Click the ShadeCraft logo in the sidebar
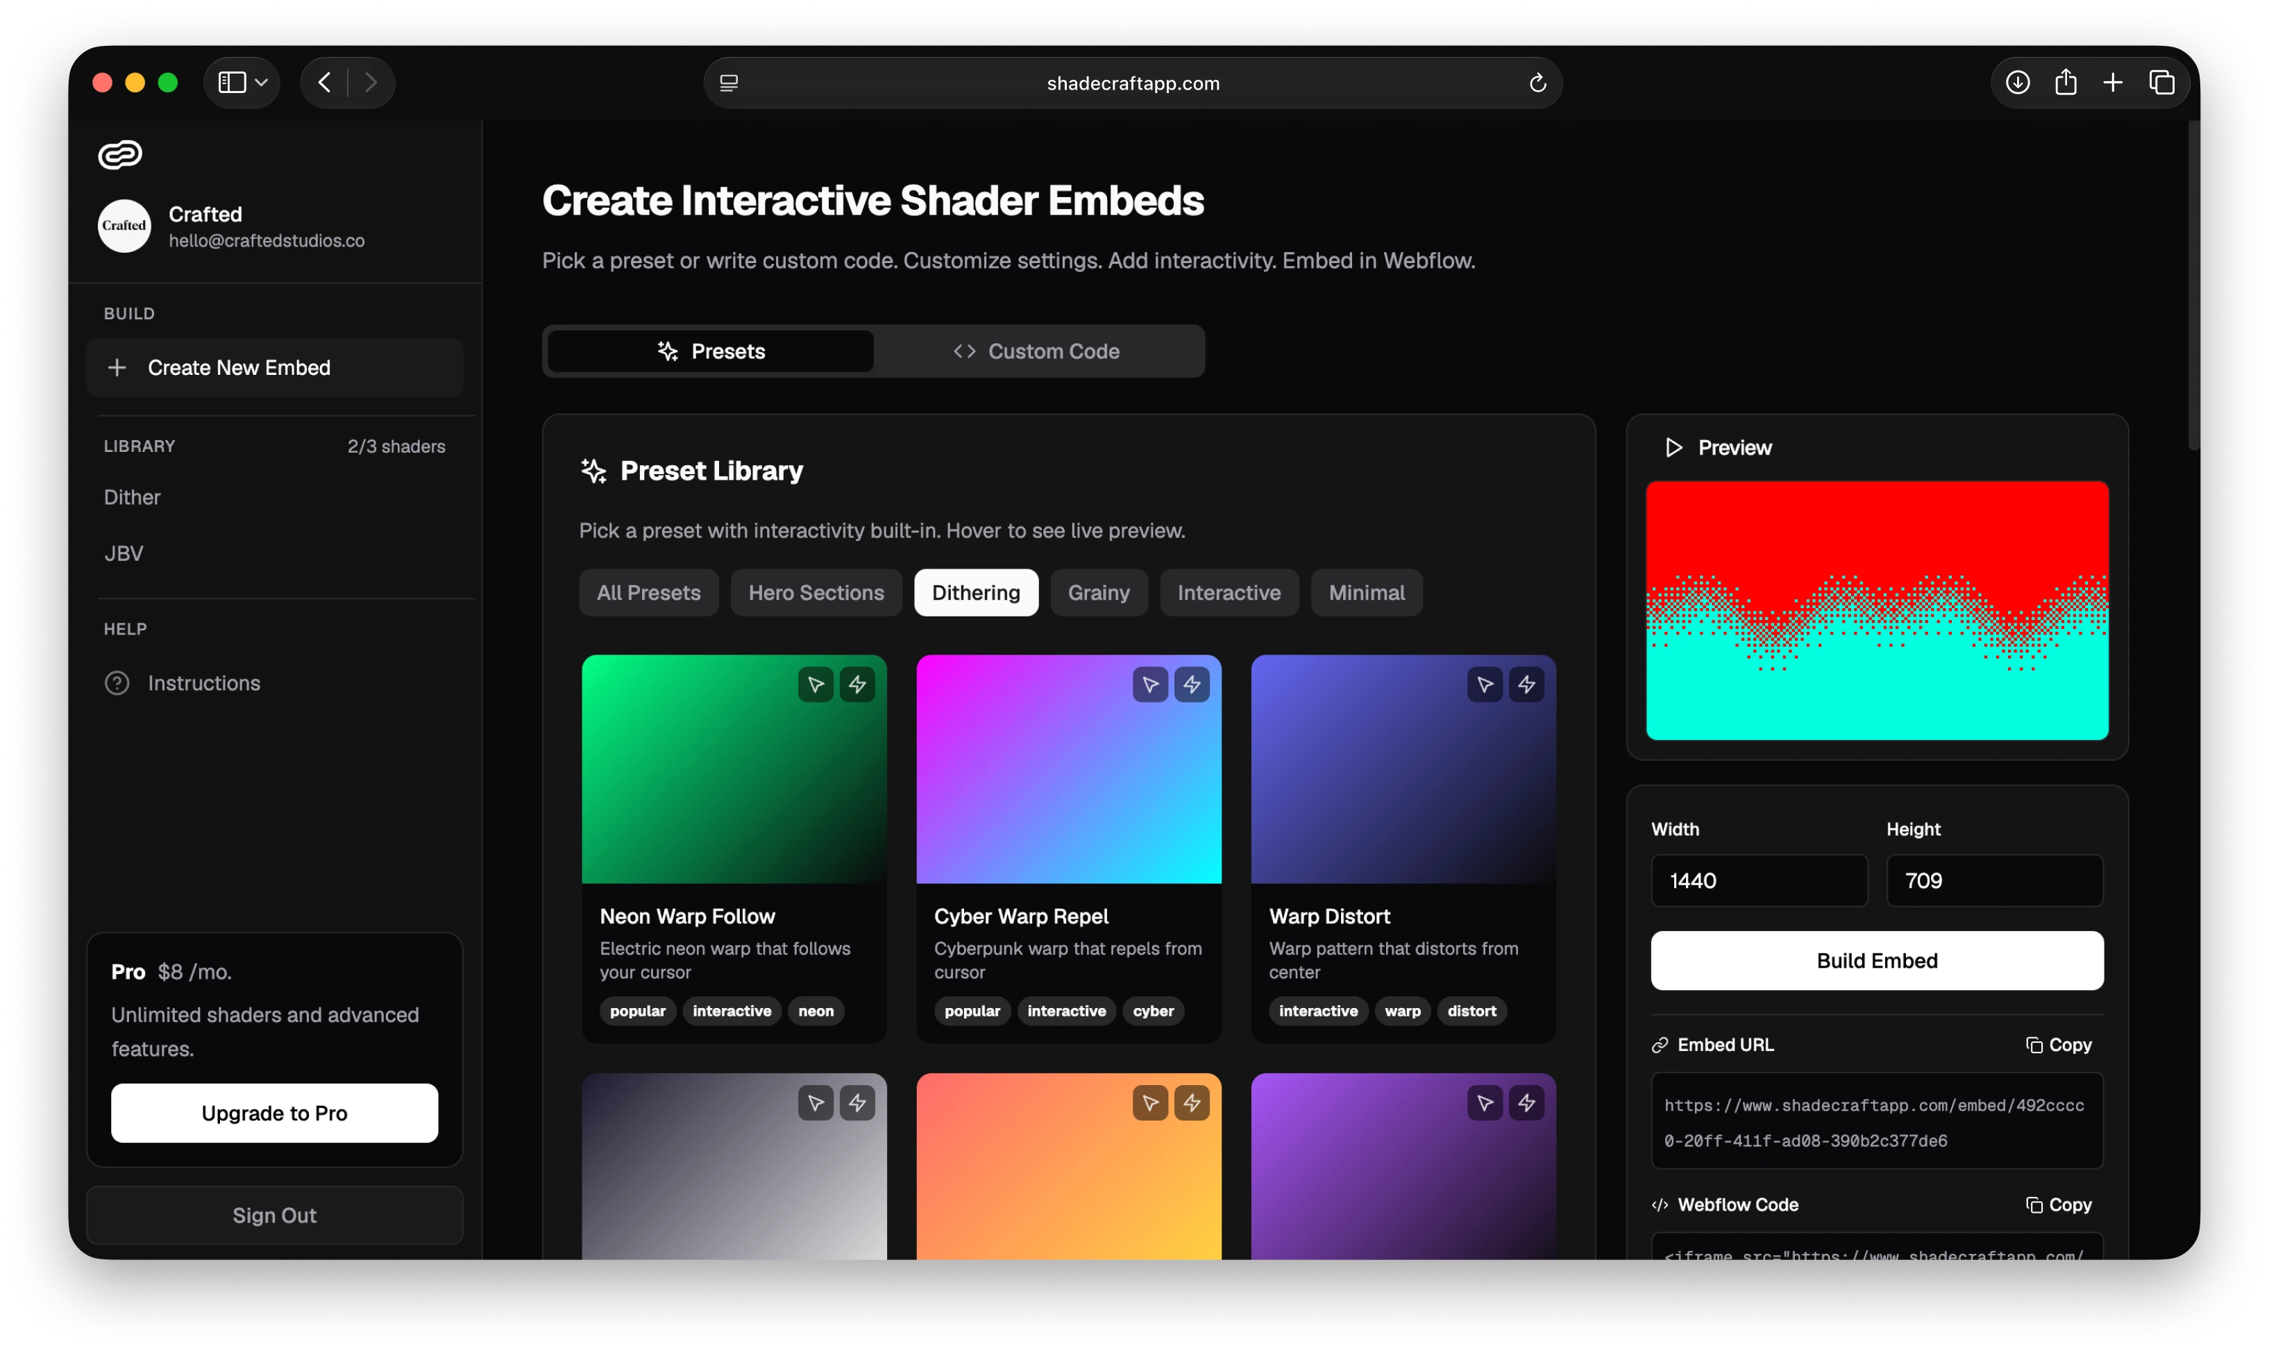This screenshot has height=1351, width=2269. [119, 155]
